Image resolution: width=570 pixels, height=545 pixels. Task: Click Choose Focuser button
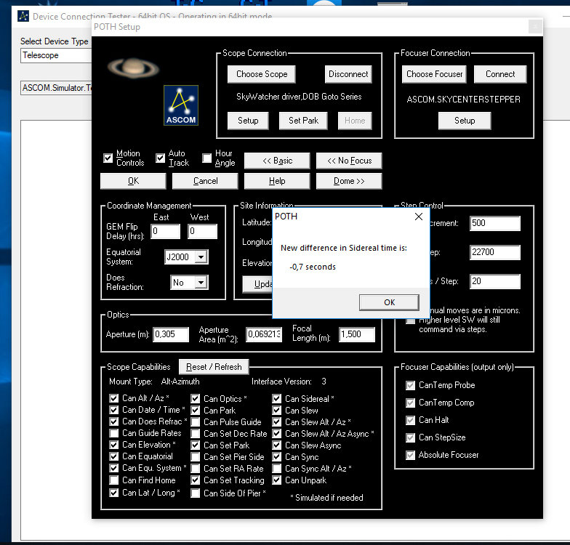[x=435, y=74]
